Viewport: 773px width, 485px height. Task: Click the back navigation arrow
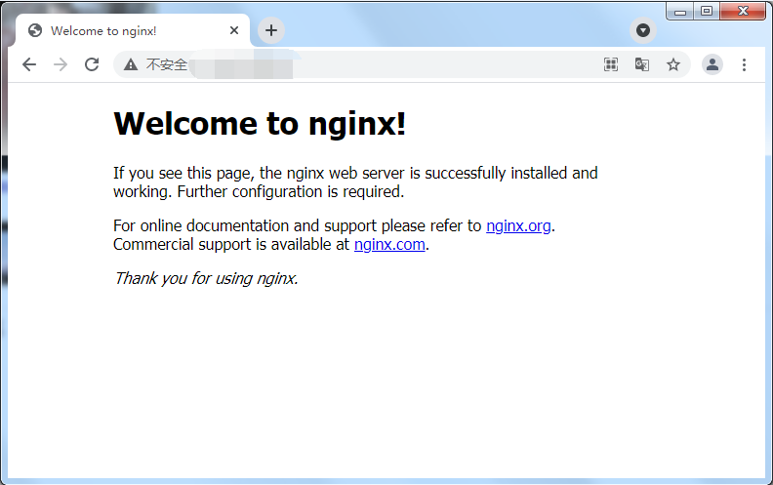pos(29,64)
